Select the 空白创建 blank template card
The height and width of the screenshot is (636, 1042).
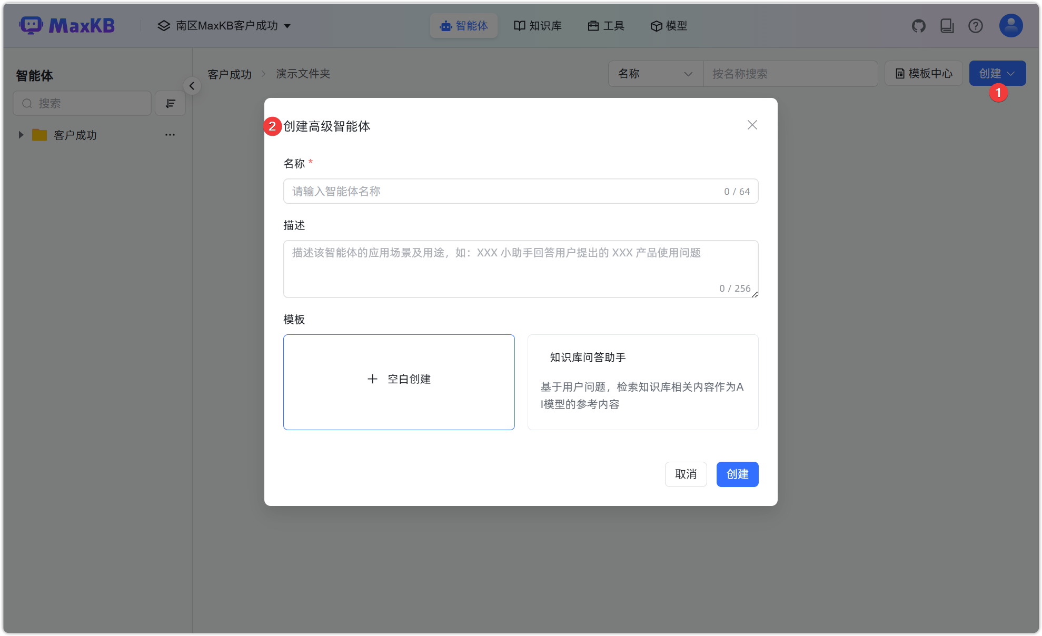point(399,382)
